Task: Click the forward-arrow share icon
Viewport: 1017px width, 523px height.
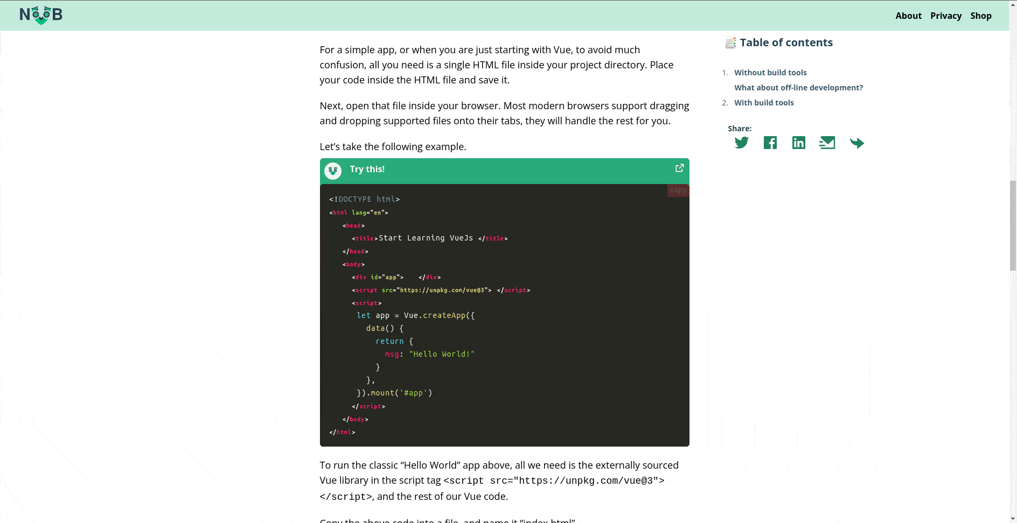Action: pos(856,143)
